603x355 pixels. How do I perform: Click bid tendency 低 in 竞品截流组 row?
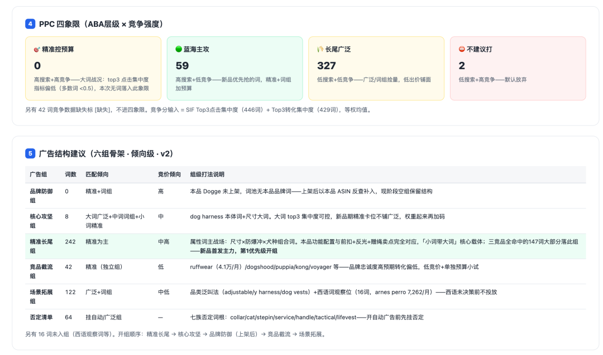[161, 267]
